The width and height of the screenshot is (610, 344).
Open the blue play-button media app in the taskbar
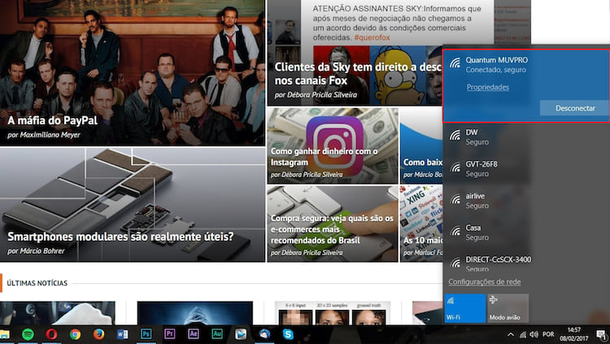coord(241,334)
